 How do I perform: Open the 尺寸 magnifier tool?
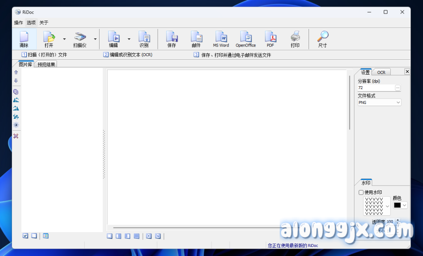click(x=322, y=39)
